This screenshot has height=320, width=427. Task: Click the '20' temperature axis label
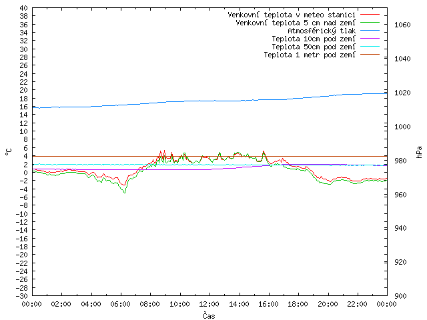point(24,90)
